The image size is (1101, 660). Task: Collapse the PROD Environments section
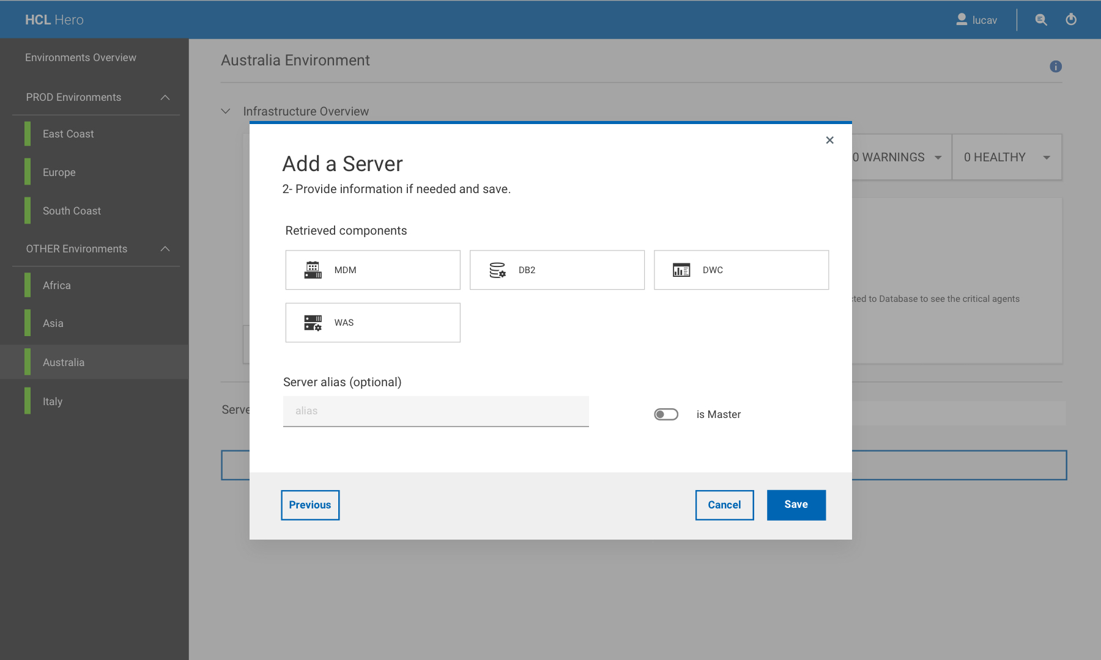pyautogui.click(x=165, y=98)
